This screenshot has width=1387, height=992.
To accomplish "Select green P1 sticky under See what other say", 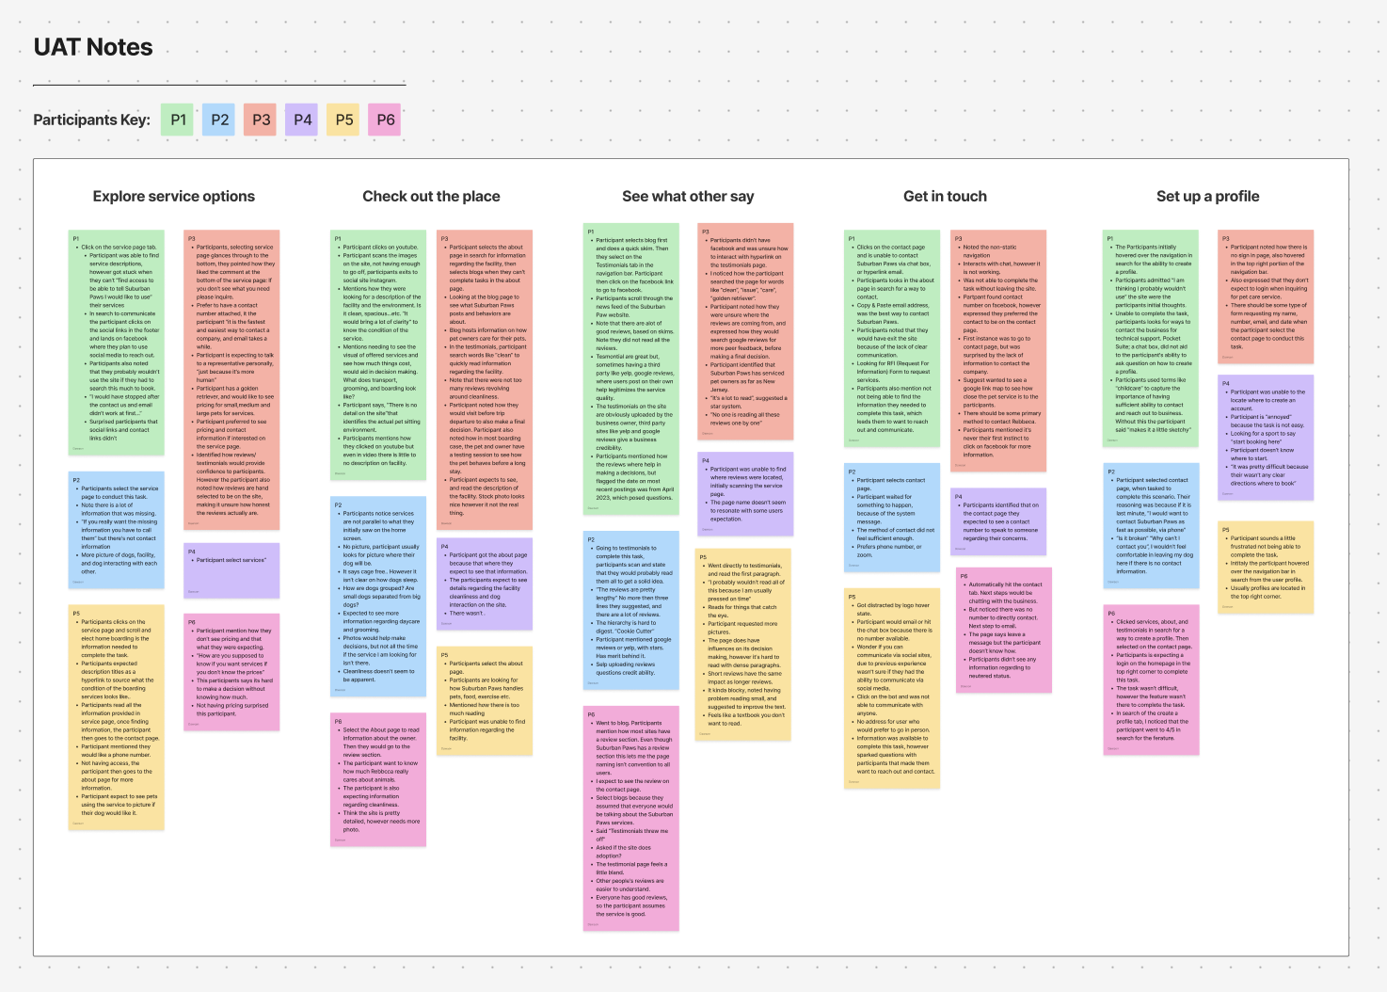I will click(x=631, y=369).
